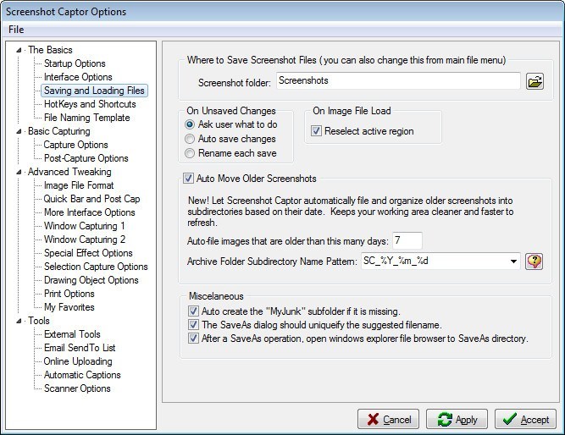Select Rename each save option
This screenshot has width=565, height=435.
(190, 153)
